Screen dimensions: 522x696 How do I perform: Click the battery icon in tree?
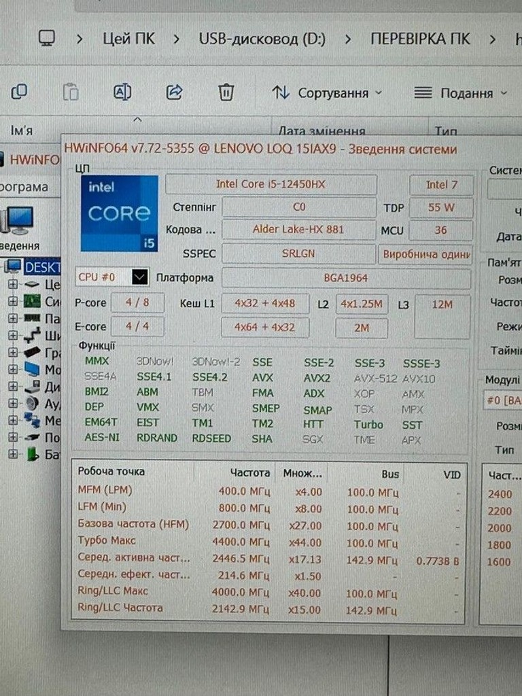click(x=32, y=454)
